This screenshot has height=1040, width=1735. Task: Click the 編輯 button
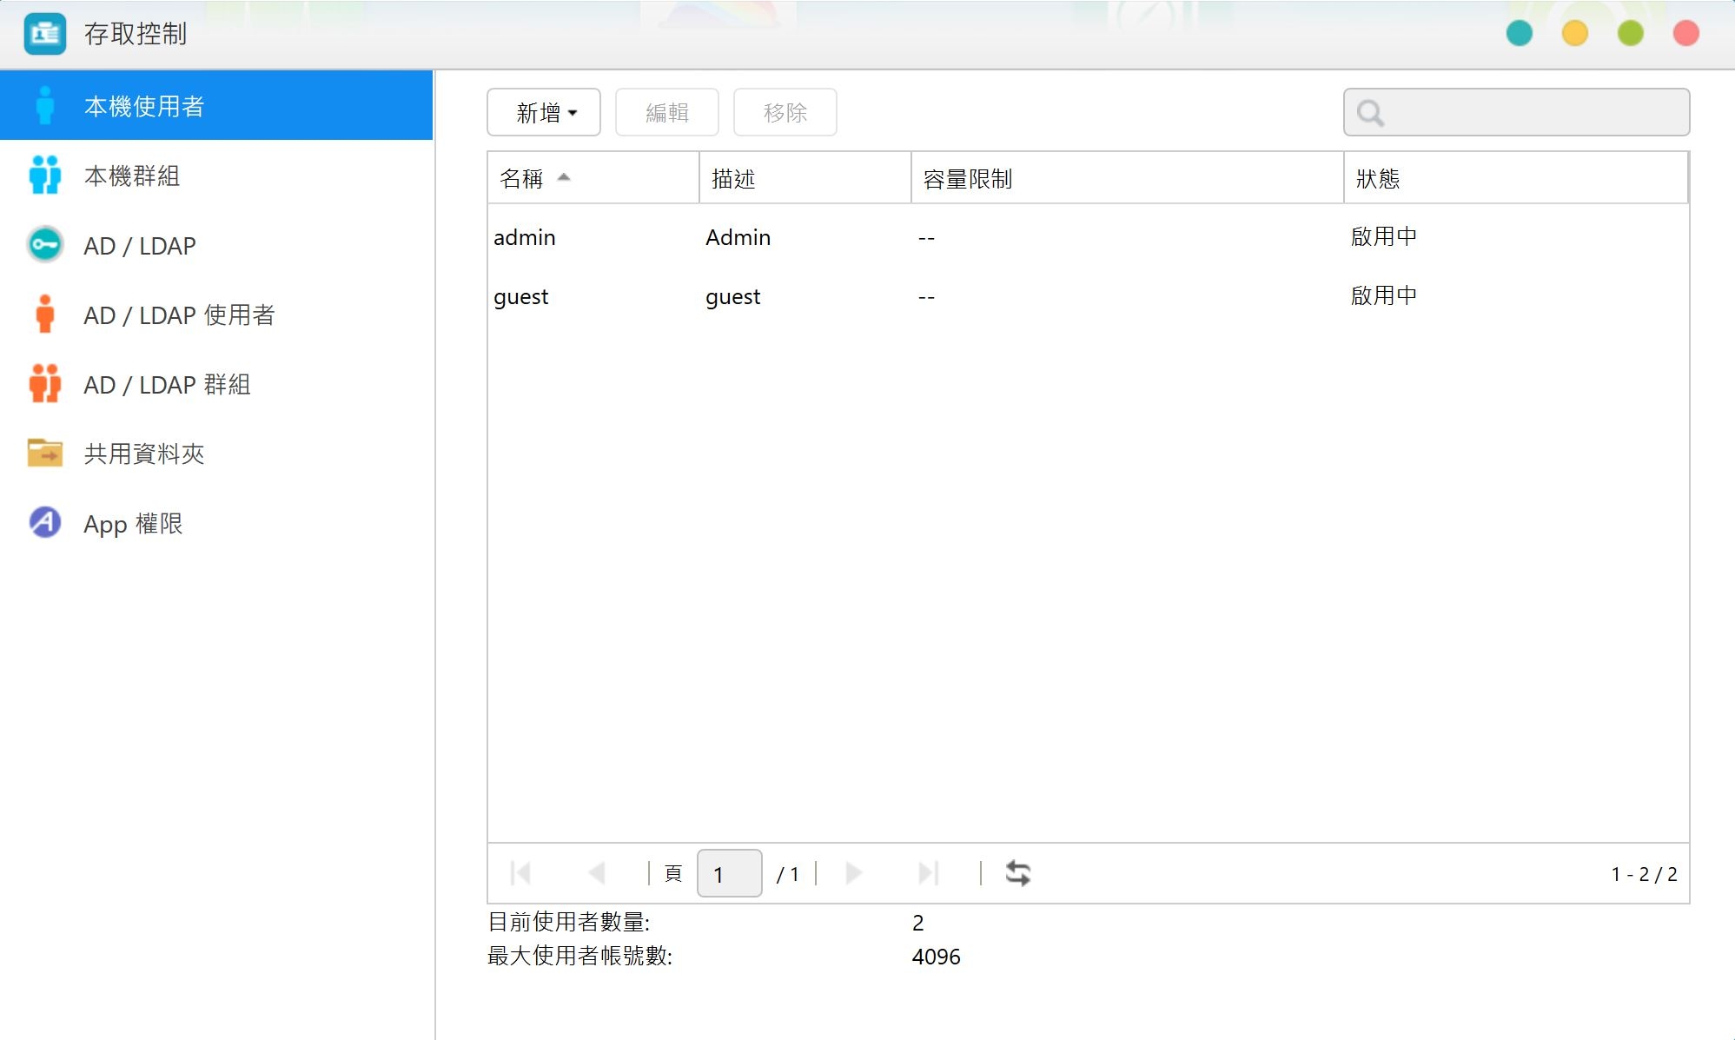pos(667,112)
